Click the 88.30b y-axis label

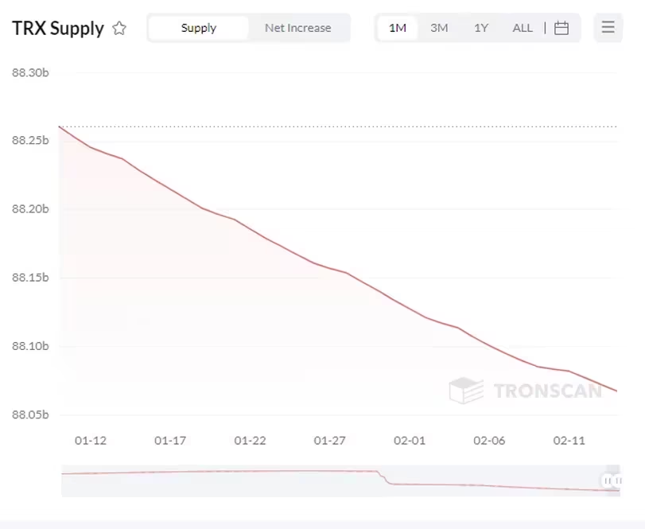pyautogui.click(x=31, y=72)
